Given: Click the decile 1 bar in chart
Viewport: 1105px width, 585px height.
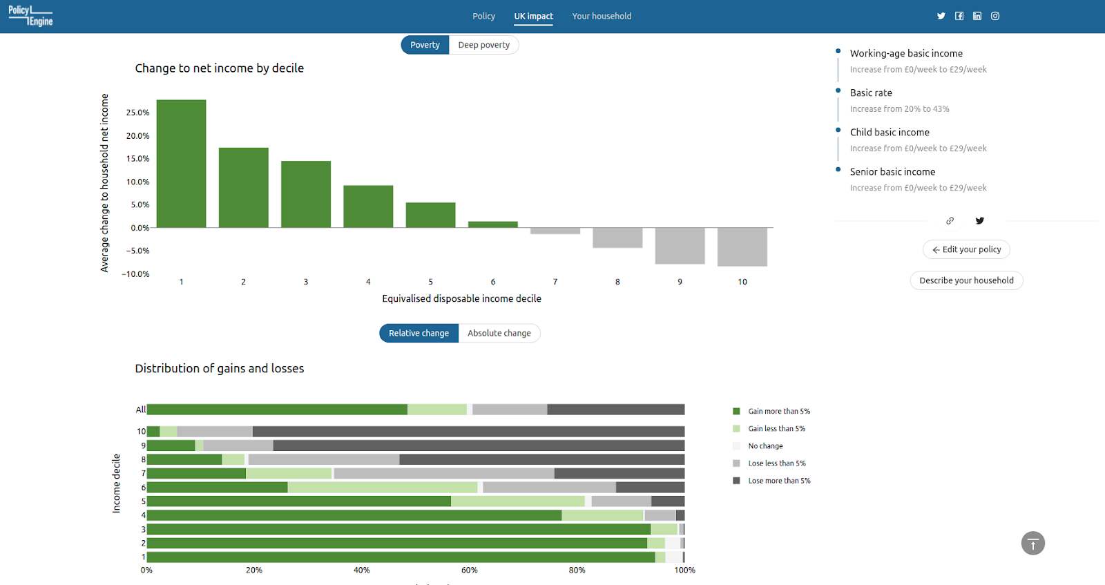Looking at the screenshot, I should 181,164.
